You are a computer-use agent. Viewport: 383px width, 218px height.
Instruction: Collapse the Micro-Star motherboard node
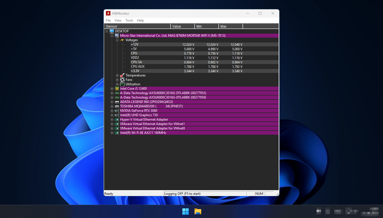pos(112,36)
